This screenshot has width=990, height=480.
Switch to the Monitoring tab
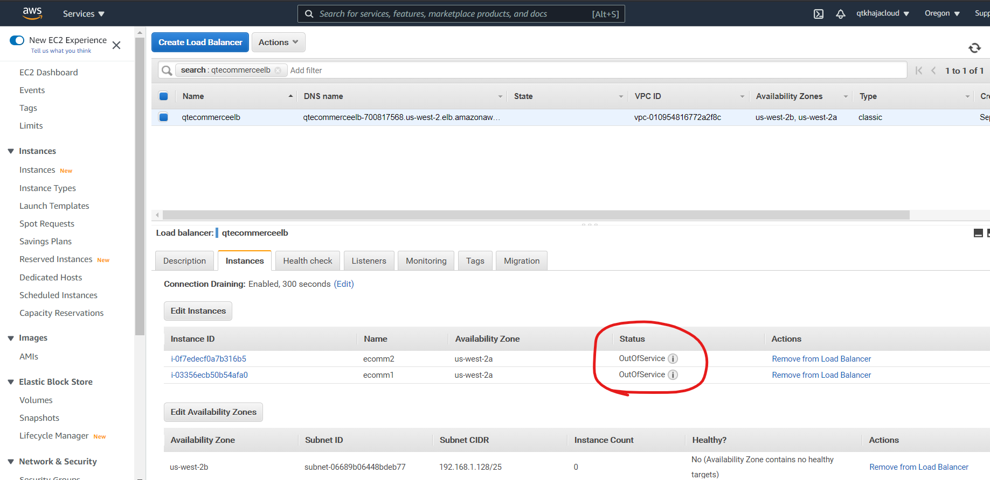[x=426, y=261]
